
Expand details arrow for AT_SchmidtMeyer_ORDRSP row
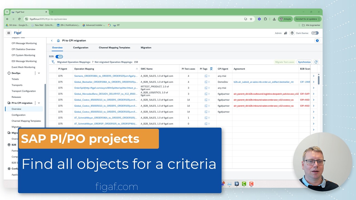click(313, 124)
